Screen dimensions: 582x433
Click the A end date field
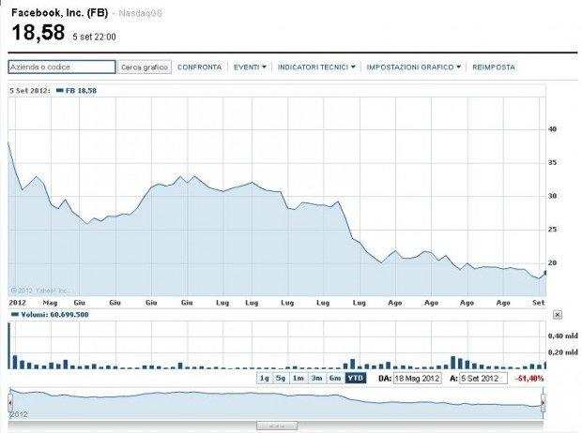pos(483,379)
